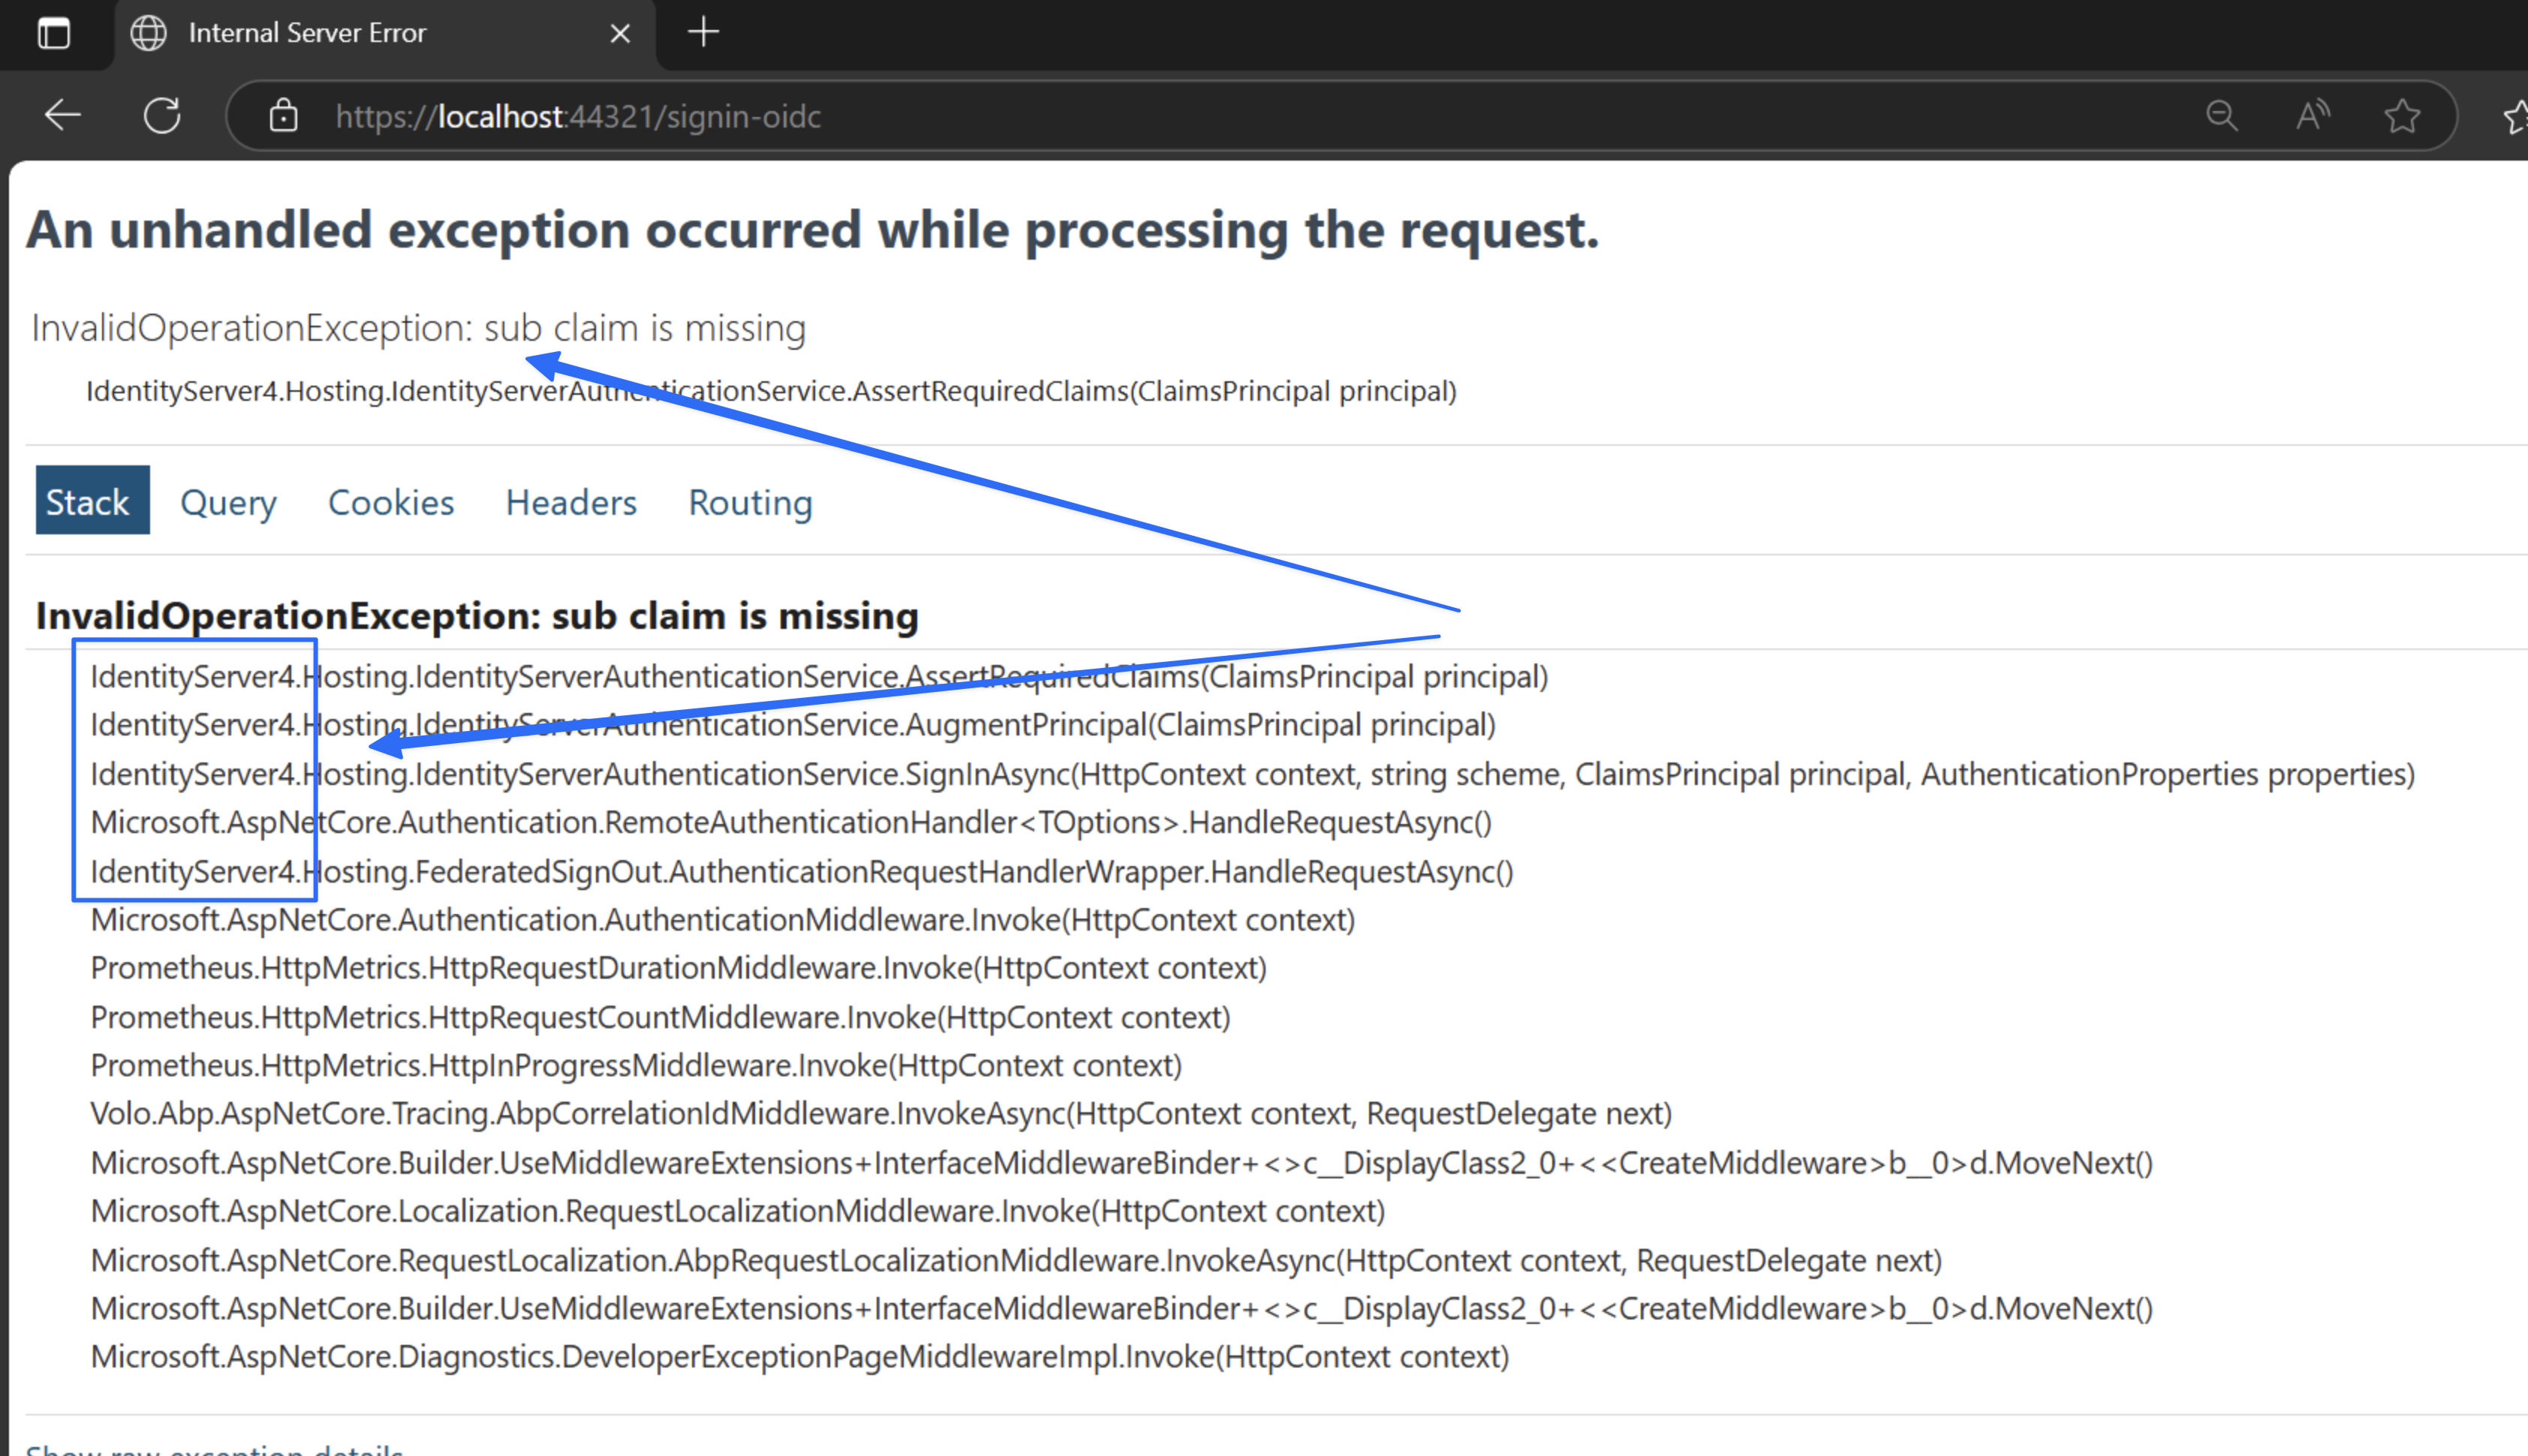Click the HttpRequestCountMiddleware.Invoke stack frame
2528x1456 pixels.
660,1017
